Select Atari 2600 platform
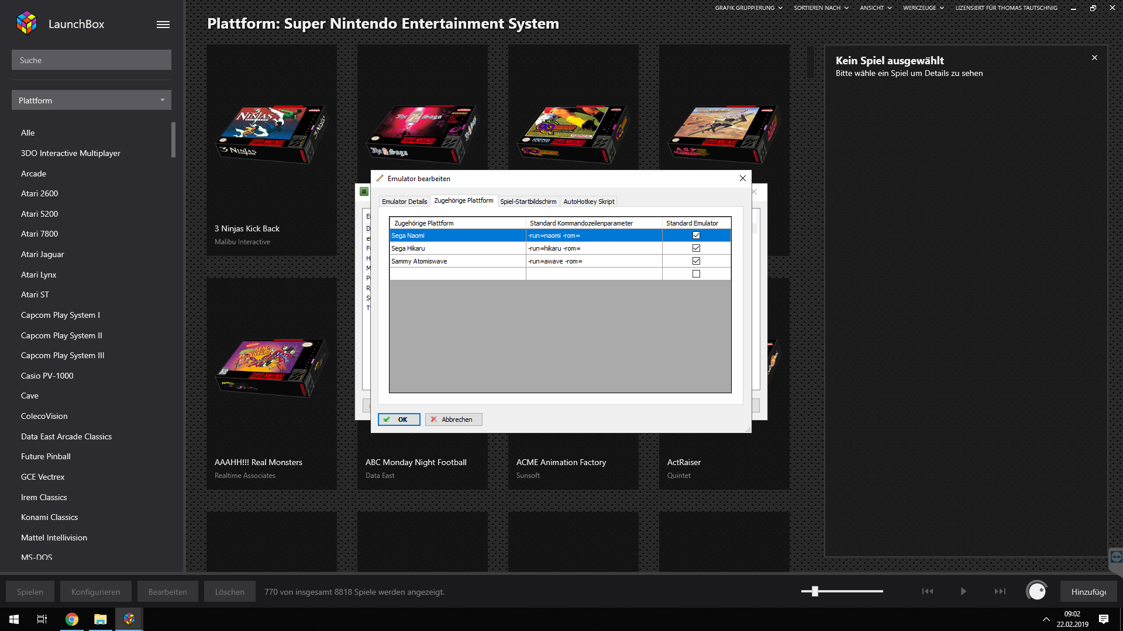Image resolution: width=1123 pixels, height=631 pixels. click(x=40, y=193)
